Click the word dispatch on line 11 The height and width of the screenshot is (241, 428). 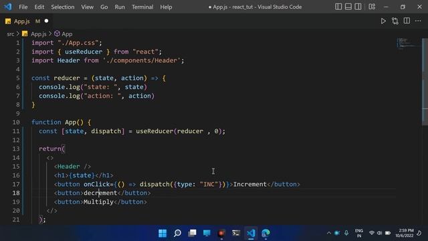[106, 131]
